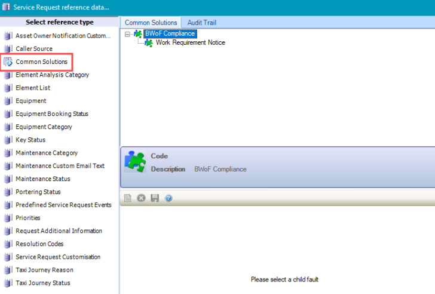Viewport: 435px width, 294px height.
Task: Open Resolution Codes reference type
Action: click(x=40, y=244)
